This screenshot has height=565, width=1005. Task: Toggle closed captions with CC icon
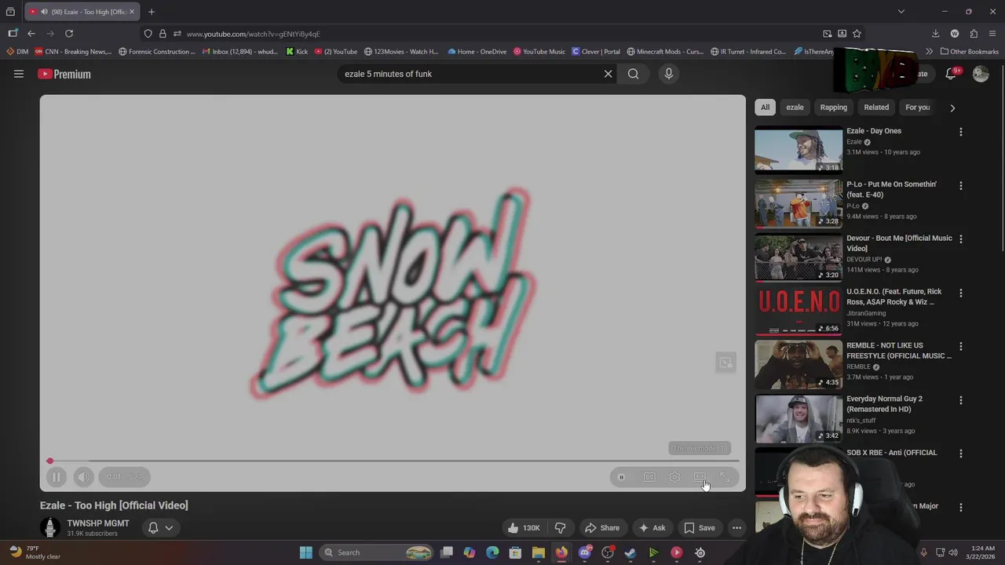coord(649,477)
